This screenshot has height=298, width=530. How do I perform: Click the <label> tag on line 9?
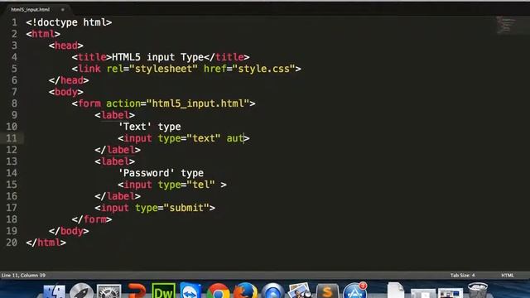click(x=115, y=115)
